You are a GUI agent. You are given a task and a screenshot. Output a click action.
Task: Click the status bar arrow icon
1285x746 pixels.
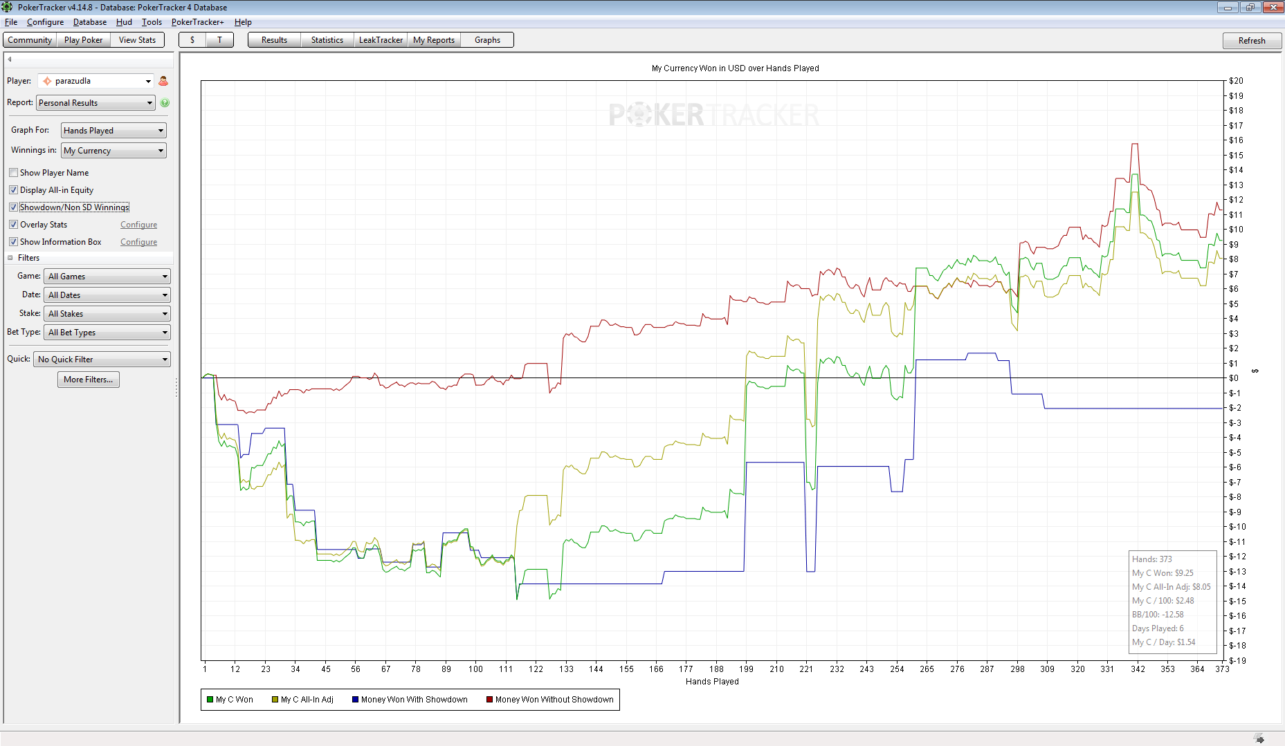1259,739
